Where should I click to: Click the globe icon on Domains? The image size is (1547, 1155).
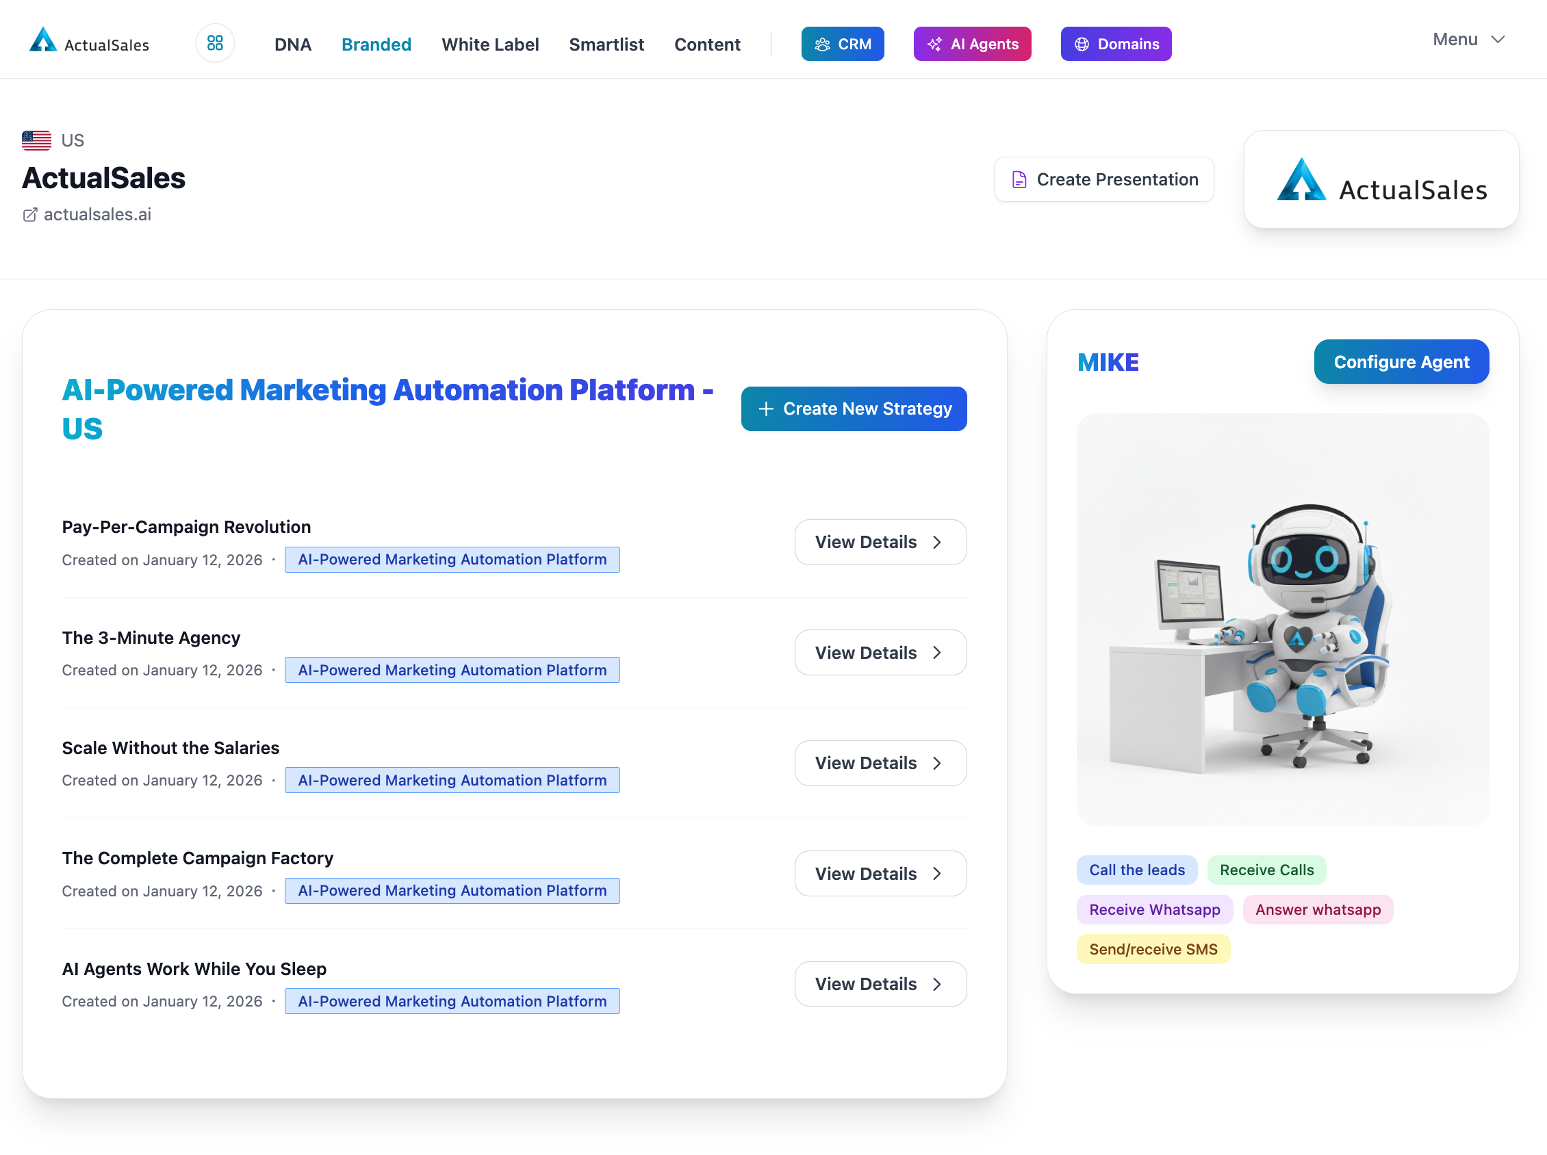click(x=1082, y=44)
